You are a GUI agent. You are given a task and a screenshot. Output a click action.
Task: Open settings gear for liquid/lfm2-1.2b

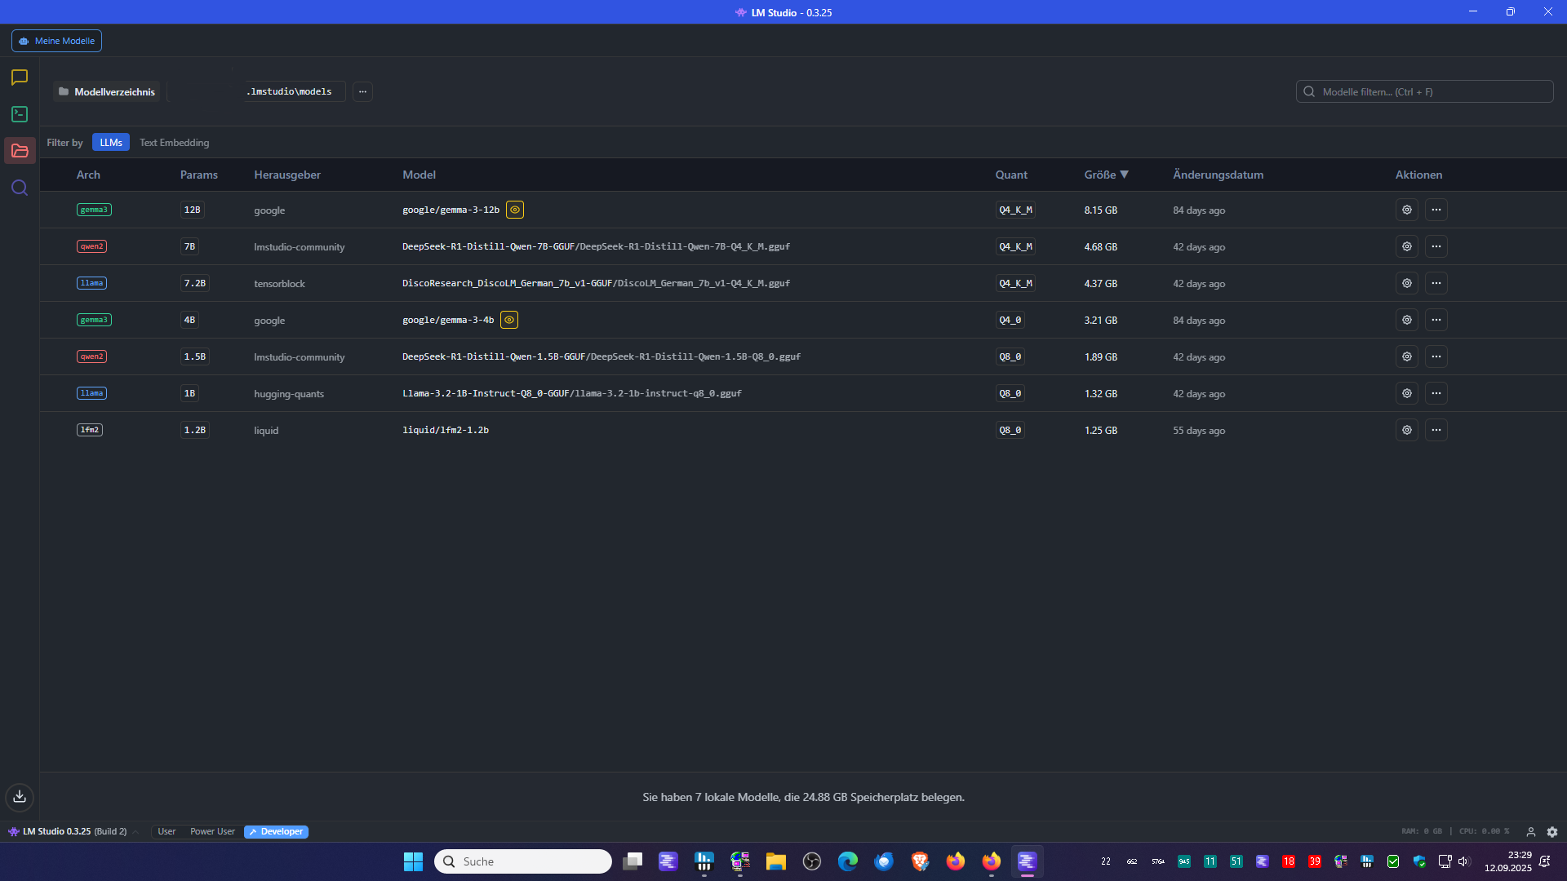pyautogui.click(x=1406, y=430)
